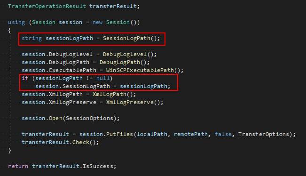306x176 pixels.
Task: Click the DebugLogLevel() method call
Action: (128, 54)
